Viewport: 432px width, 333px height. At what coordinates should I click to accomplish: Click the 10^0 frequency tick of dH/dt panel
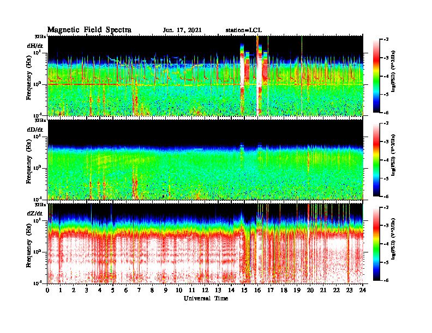tap(37, 84)
